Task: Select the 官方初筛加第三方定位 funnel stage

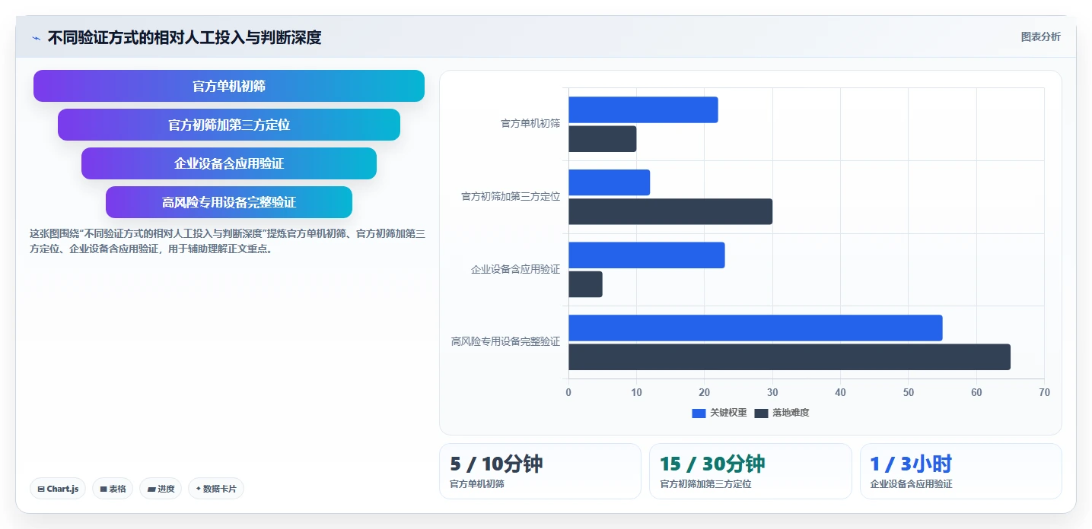Action: click(x=229, y=125)
